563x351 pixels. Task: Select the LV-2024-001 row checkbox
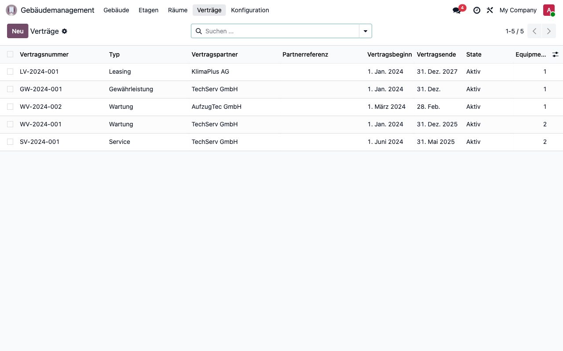[10, 72]
